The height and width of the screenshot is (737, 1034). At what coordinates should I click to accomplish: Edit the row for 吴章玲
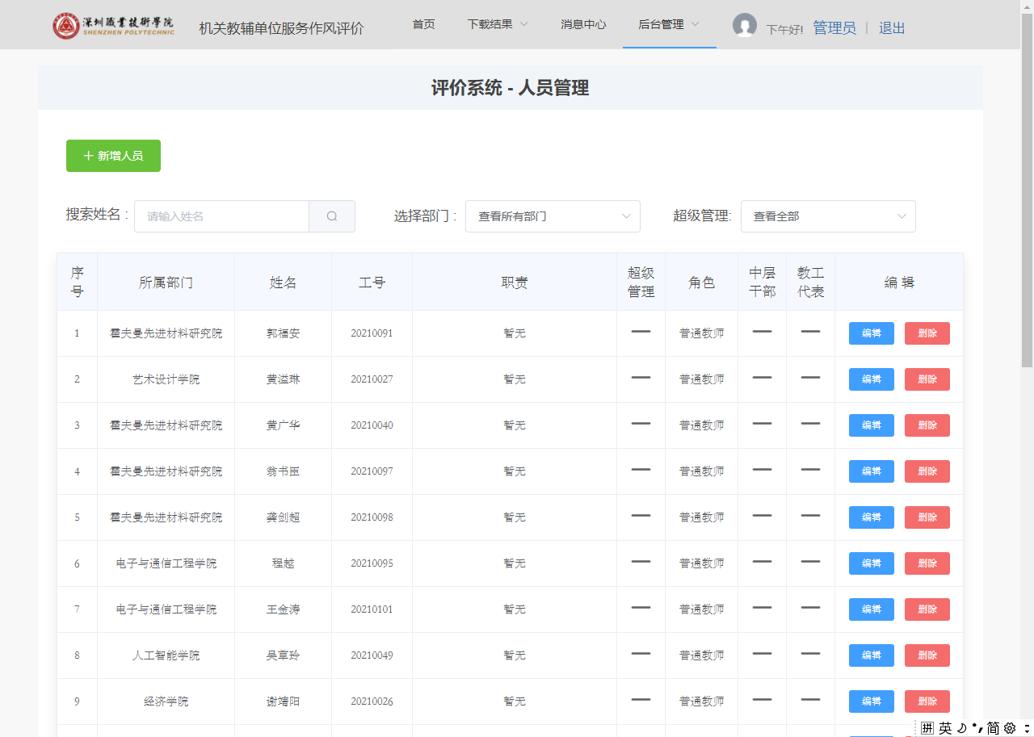click(872, 655)
